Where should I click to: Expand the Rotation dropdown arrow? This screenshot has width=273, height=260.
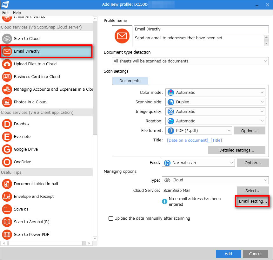(x=262, y=121)
